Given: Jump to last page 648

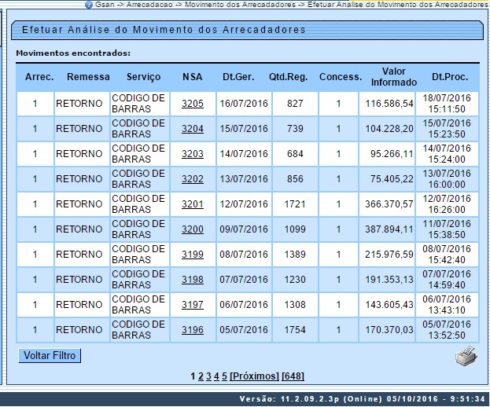Looking at the screenshot, I should 293,376.
